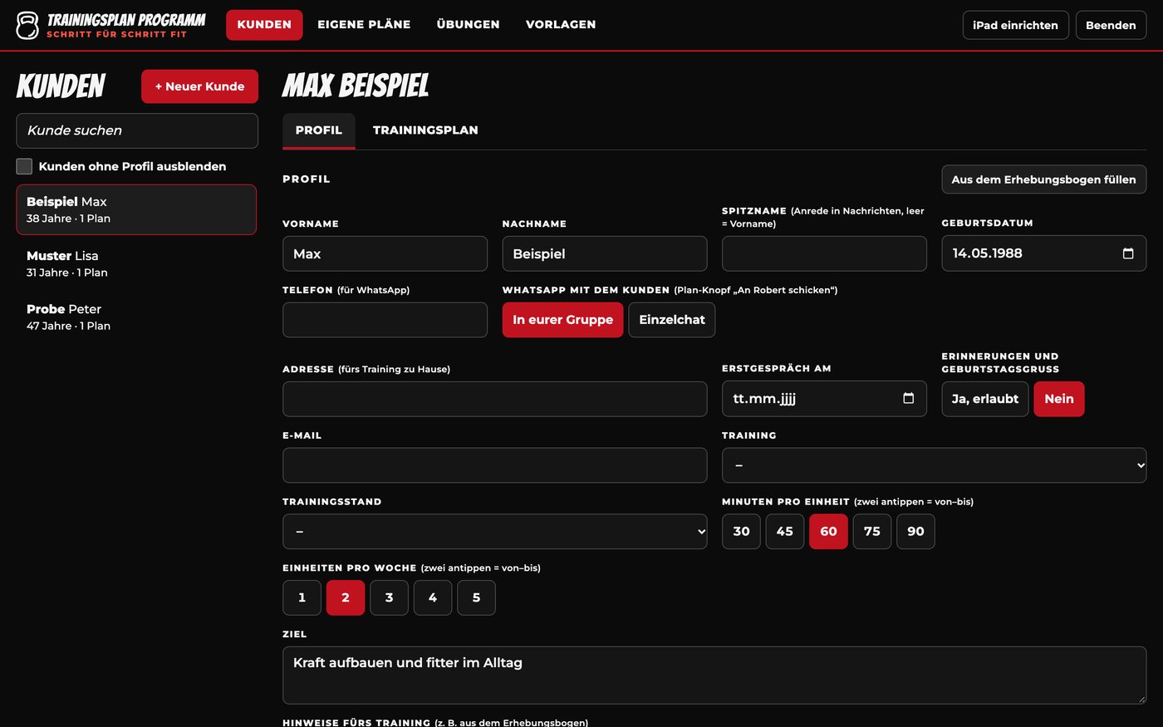Image resolution: width=1163 pixels, height=727 pixels.
Task: Click into the Nachname field
Action: [605, 253]
